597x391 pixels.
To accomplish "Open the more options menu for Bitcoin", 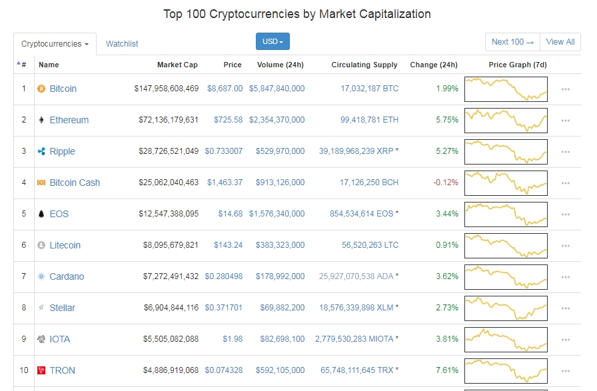I will coord(566,89).
